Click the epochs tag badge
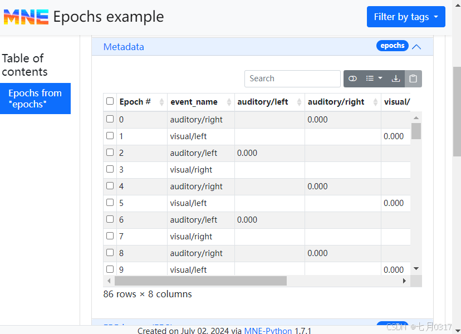Viewport: 461px width, 334px height. (393, 46)
